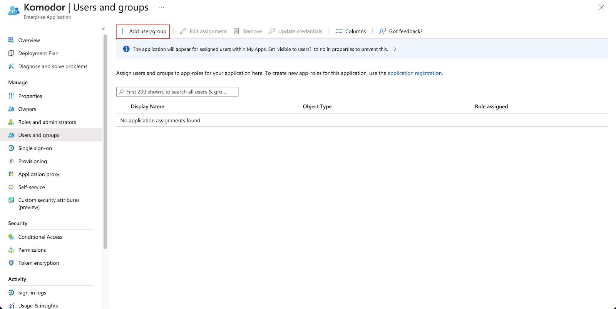Click the Application proxy icon
The width and height of the screenshot is (616, 309).
click(x=11, y=174)
